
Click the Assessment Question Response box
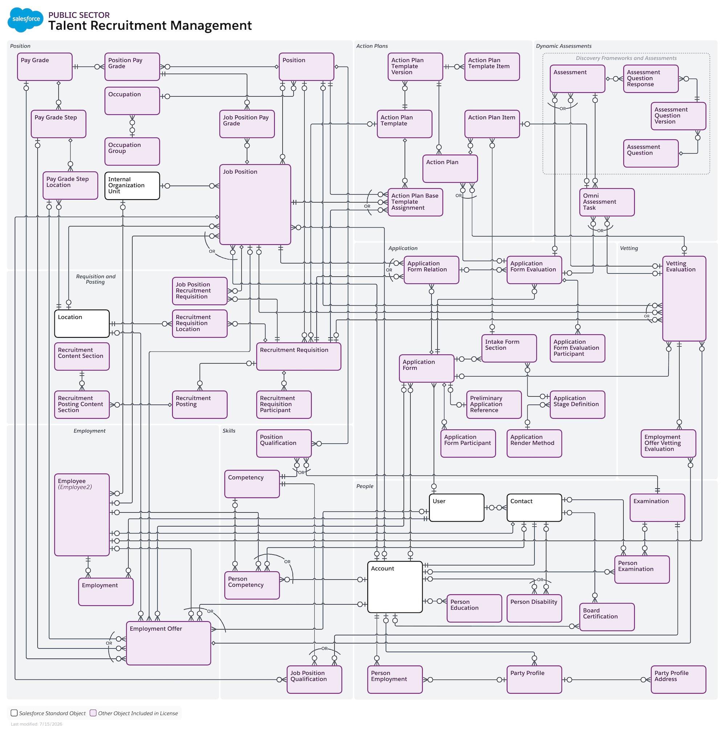(651, 79)
